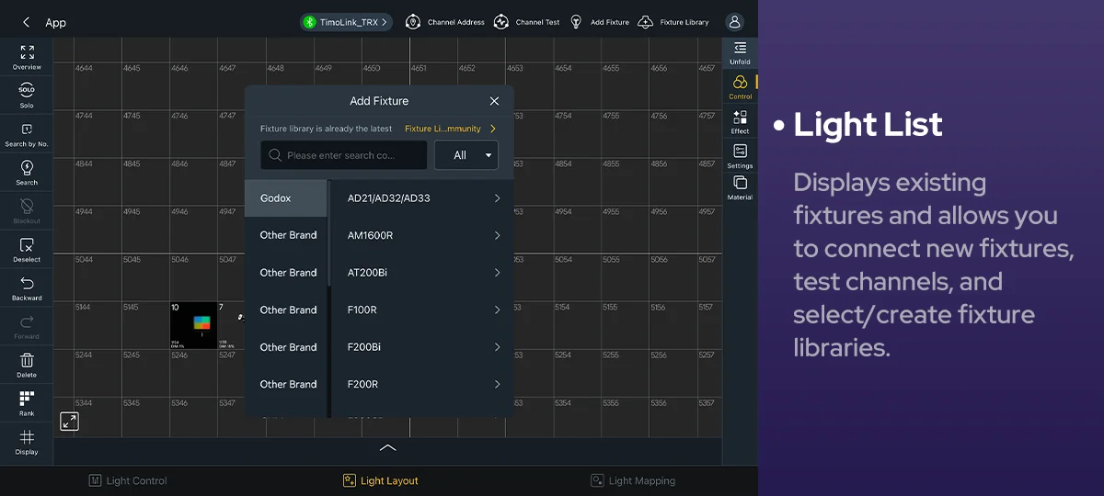
Task: Click the Delete trash icon
Action: coord(27,365)
